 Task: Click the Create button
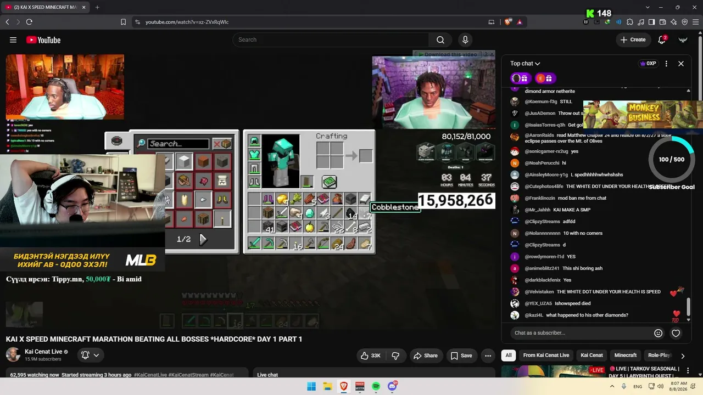pos(633,39)
